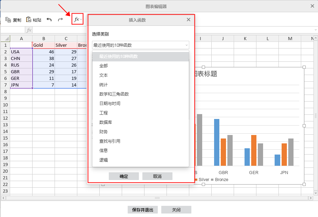Click cell with value 46
The image size is (318, 217).
coord(44,52)
